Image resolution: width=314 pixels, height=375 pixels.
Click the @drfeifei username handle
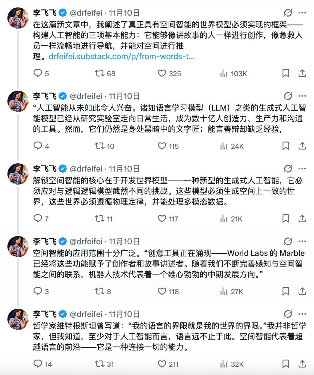tap(86, 13)
